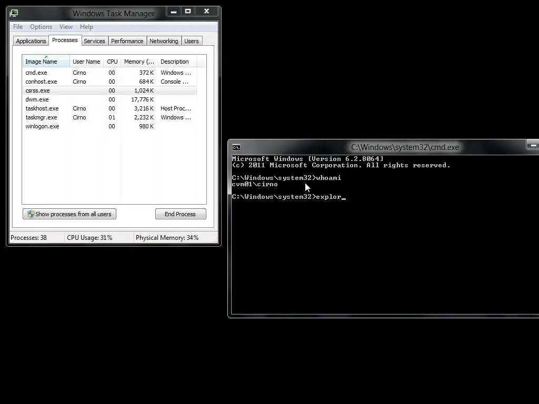
Task: Select the taskhost.exe process row
Action: (109, 108)
